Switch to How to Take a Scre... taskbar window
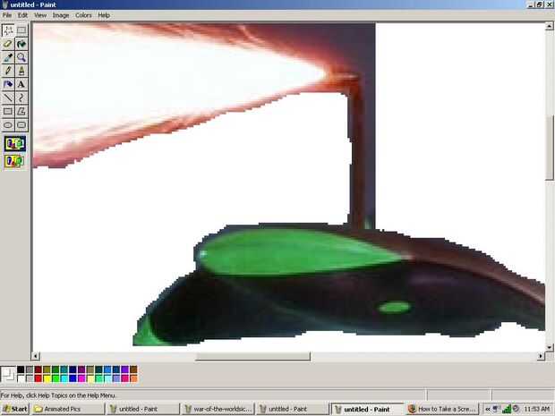555x416 pixels. pos(441,409)
